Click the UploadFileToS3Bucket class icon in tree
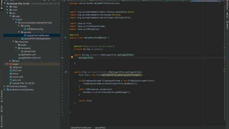Screen dimensions: 229x129 click(x=25, y=35)
